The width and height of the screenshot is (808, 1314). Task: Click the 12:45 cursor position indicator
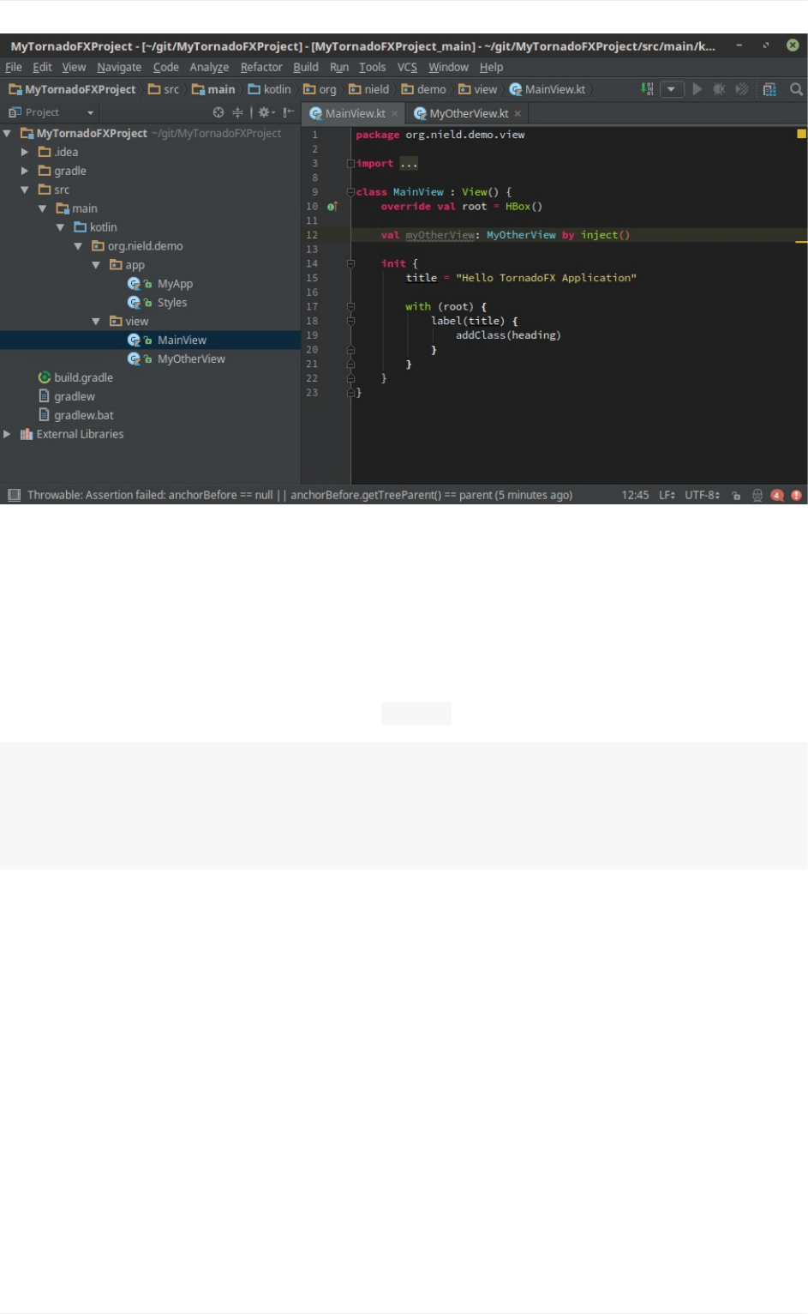click(635, 495)
